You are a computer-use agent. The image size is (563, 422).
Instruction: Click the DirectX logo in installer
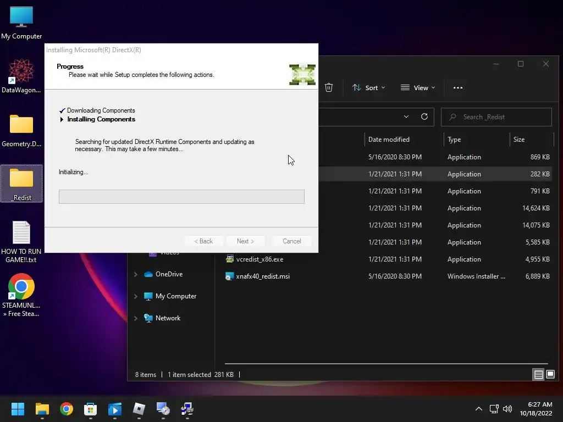[x=302, y=74]
